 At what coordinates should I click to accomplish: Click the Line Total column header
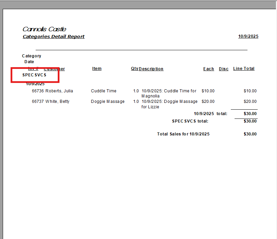[x=244, y=69]
